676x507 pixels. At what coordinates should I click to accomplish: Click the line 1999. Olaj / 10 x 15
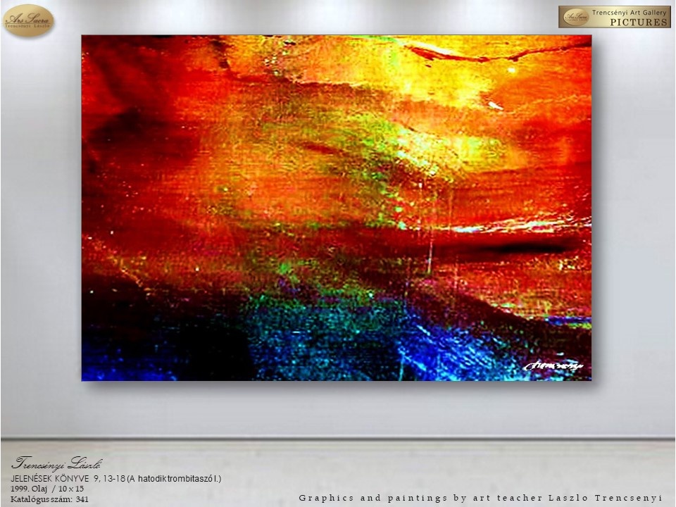(x=47, y=489)
